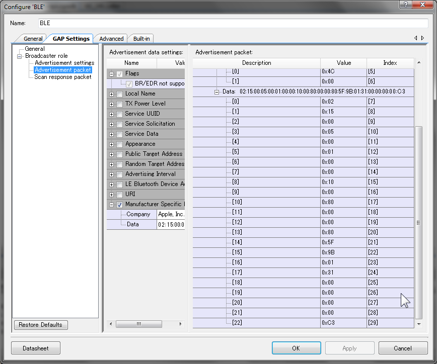
Task: Select the 0xC3 value cell
Action: point(344,323)
